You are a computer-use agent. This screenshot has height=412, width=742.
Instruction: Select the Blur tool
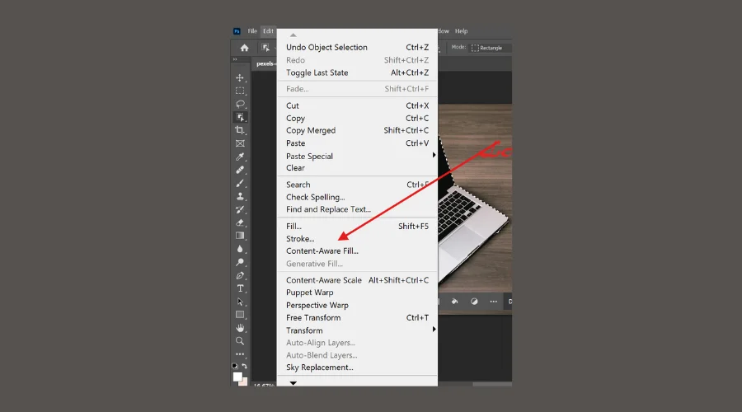click(240, 249)
